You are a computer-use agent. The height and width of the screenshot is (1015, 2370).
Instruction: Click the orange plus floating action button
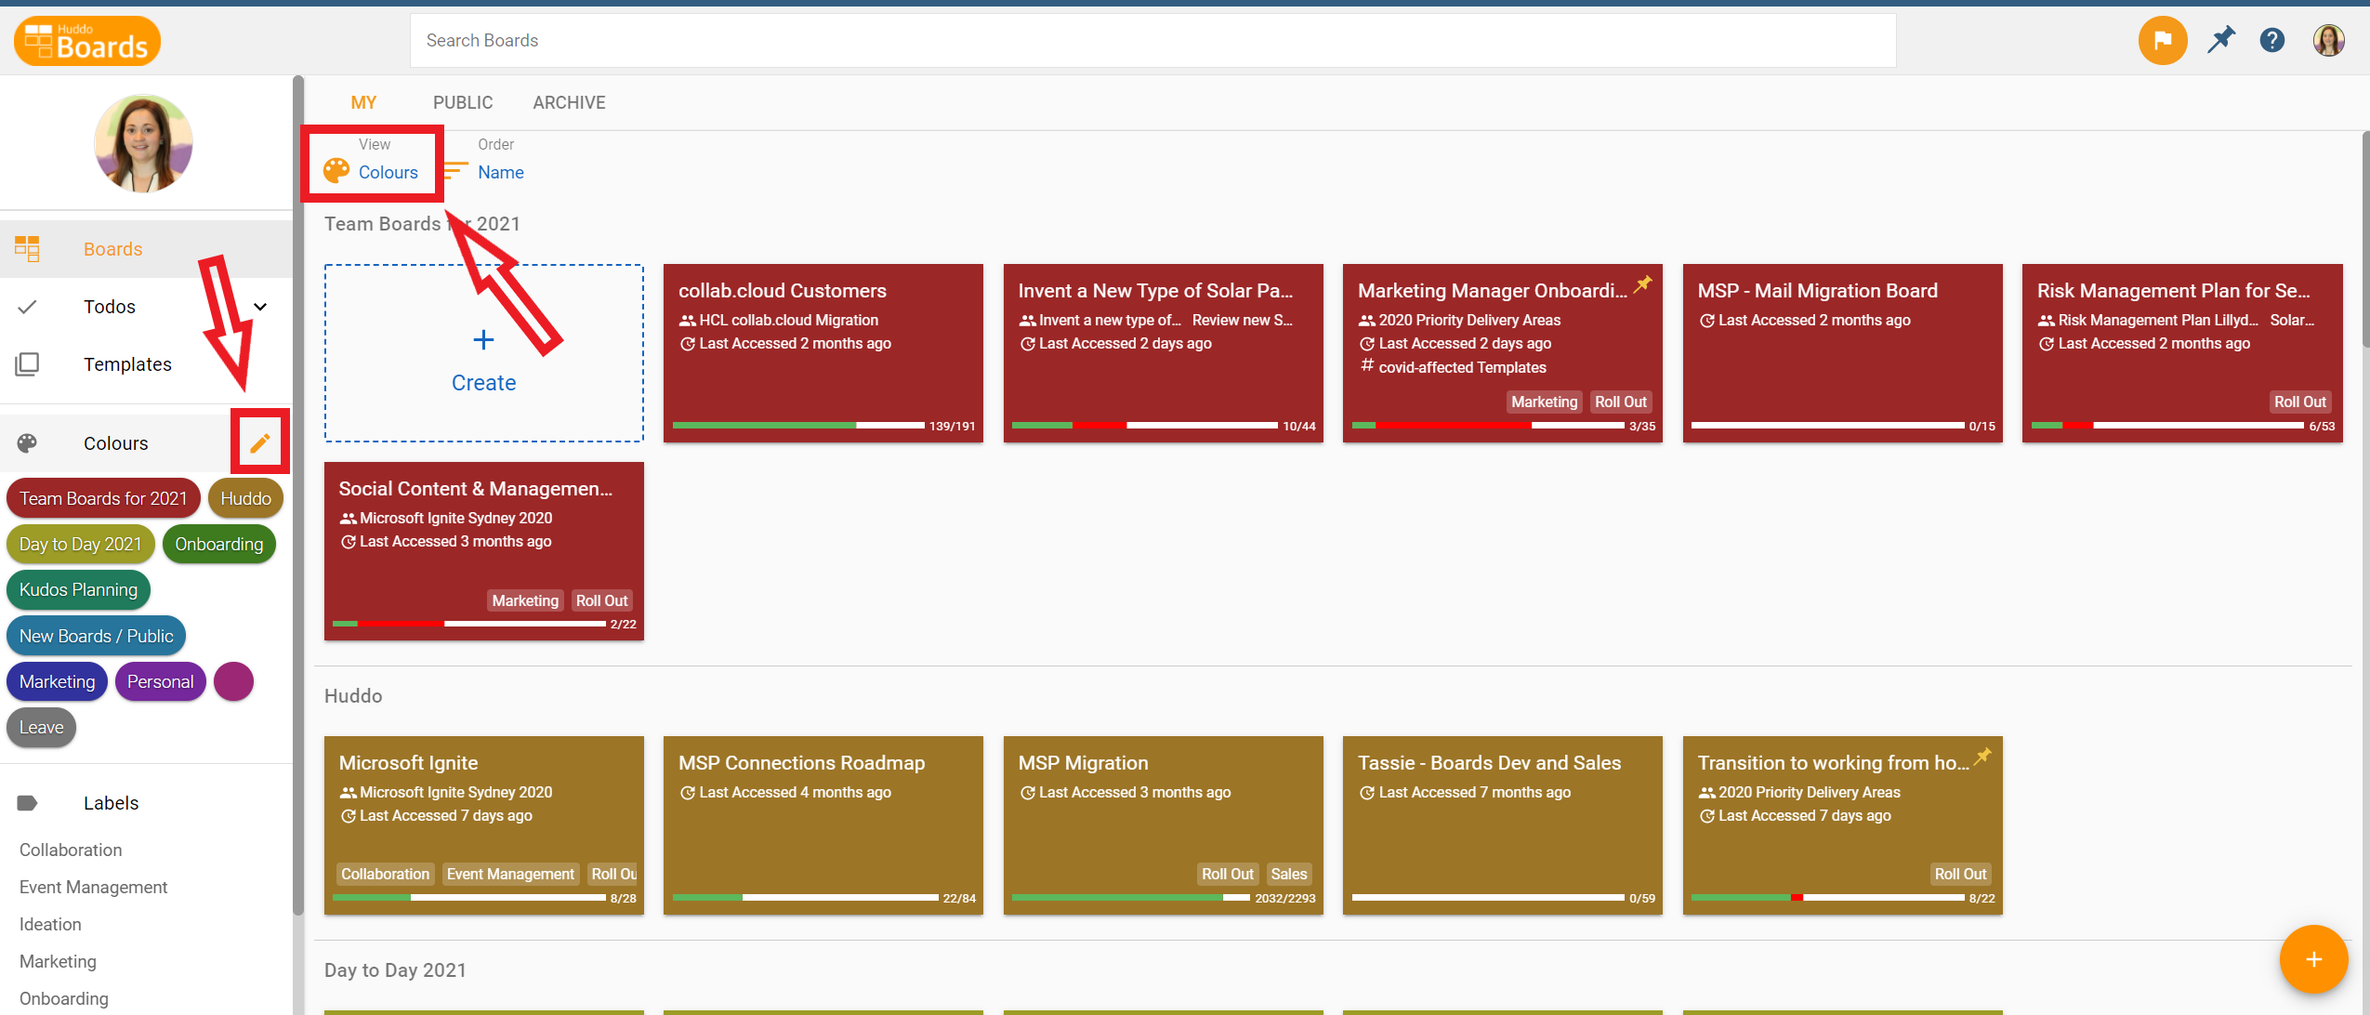point(2313,959)
